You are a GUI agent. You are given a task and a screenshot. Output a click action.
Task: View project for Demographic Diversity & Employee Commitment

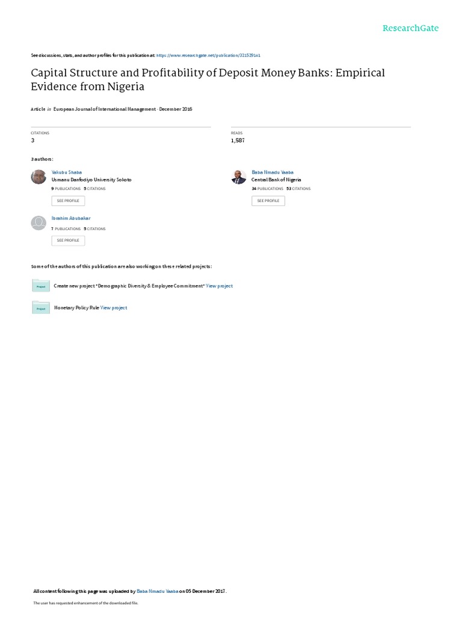[x=219, y=286]
